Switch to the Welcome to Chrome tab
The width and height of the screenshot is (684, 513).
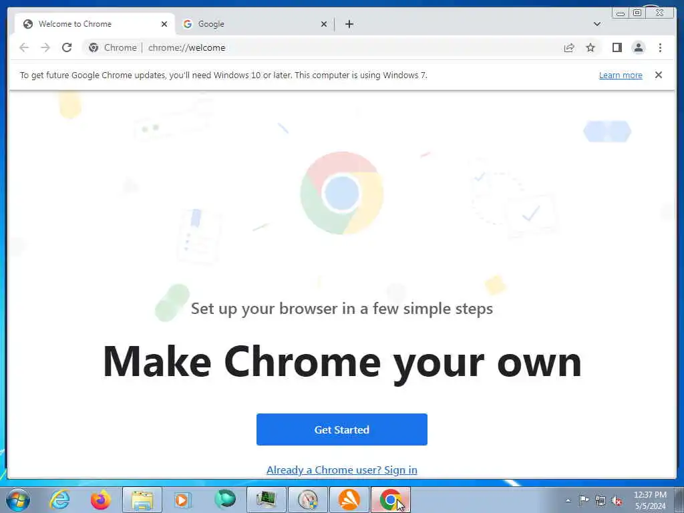coord(95,24)
